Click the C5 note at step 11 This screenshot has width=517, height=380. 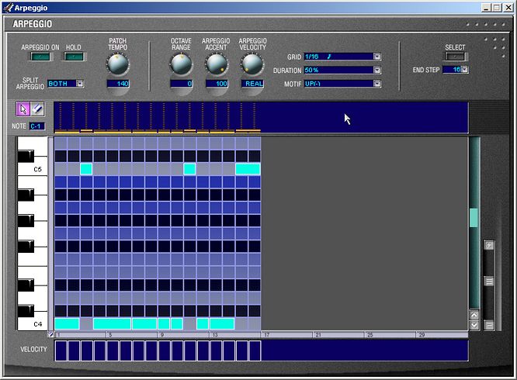tap(189, 169)
